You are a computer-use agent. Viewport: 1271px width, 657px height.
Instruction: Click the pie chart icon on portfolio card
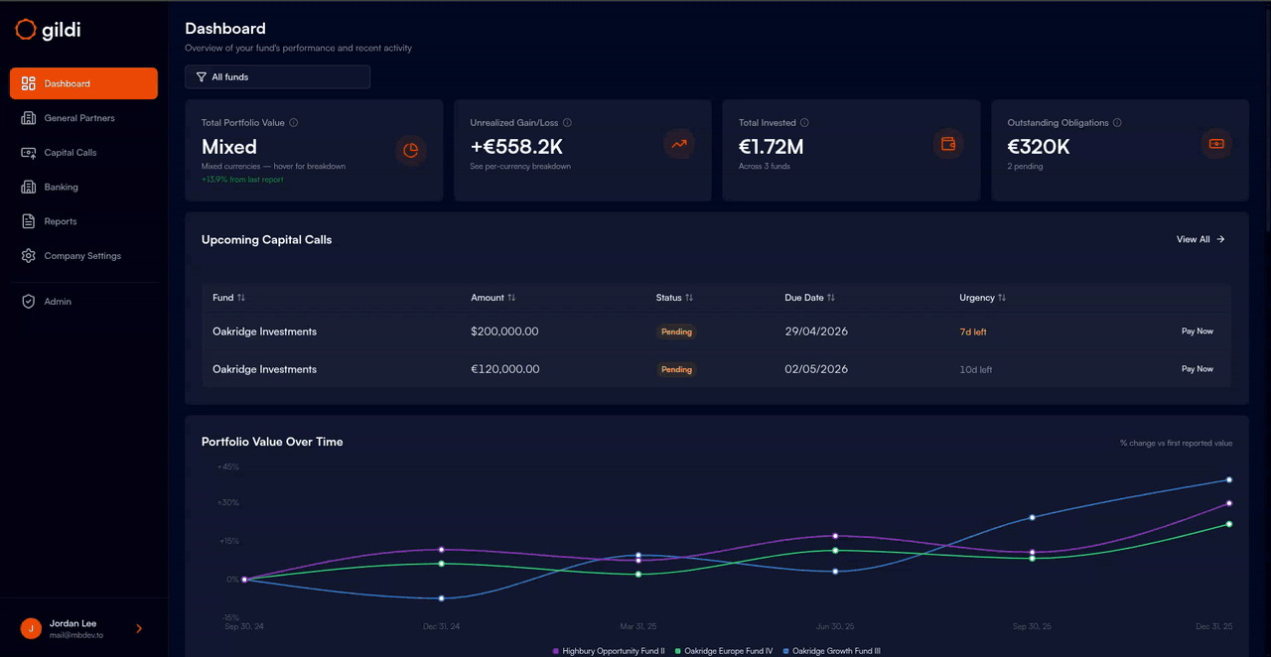click(410, 150)
